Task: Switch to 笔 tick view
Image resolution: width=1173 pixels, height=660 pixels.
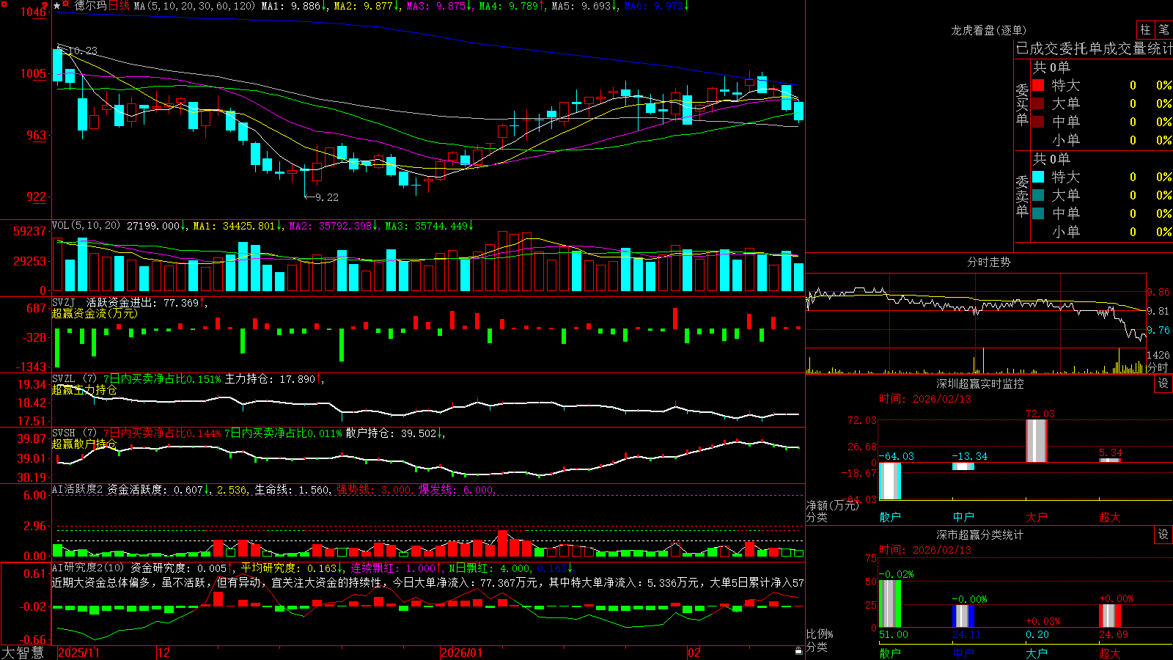Action: pyautogui.click(x=1164, y=29)
